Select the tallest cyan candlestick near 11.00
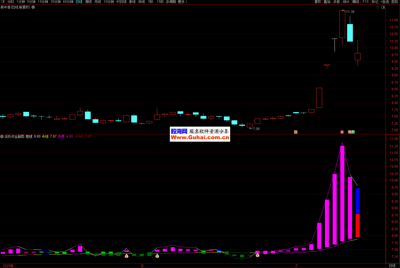Image resolution: width=400 pixels, height=268 pixels. [x=350, y=33]
